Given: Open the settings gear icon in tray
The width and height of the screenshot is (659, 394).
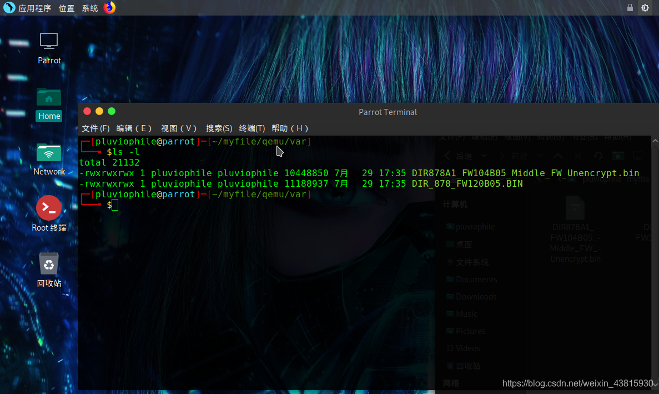Looking at the screenshot, I should point(645,8).
